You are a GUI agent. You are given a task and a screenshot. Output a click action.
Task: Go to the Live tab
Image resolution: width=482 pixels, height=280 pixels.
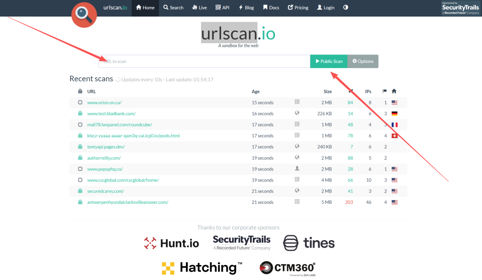pyautogui.click(x=200, y=8)
